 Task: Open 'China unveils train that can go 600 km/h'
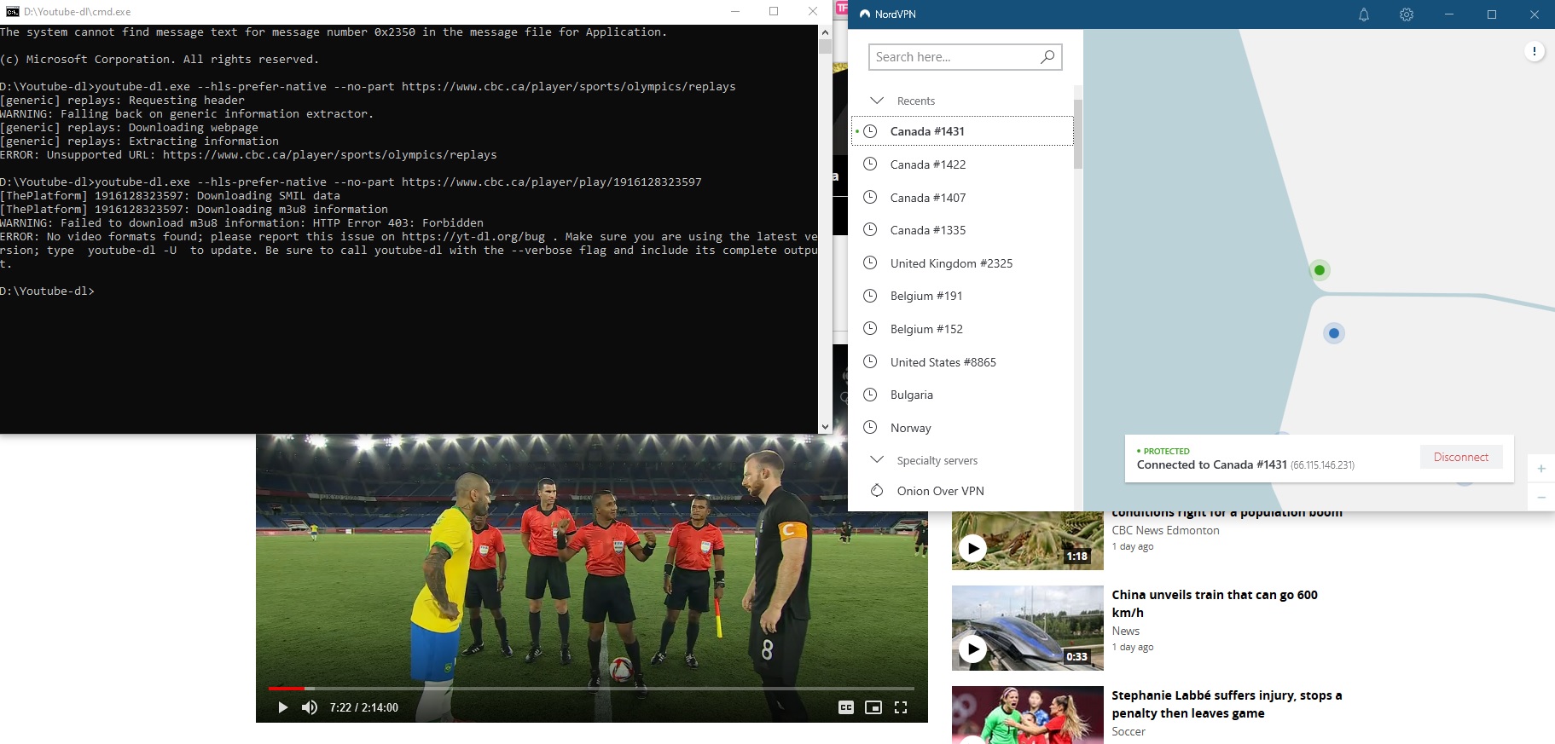pos(1215,603)
